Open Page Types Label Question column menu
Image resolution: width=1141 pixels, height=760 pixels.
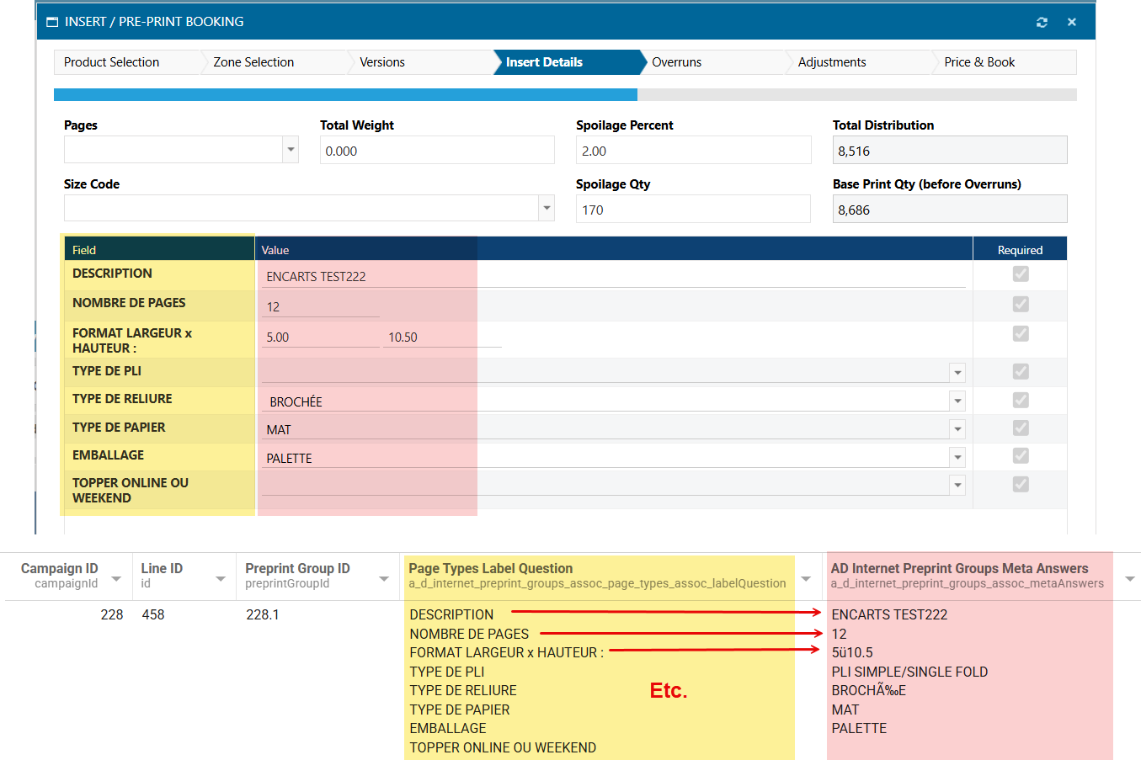806,578
